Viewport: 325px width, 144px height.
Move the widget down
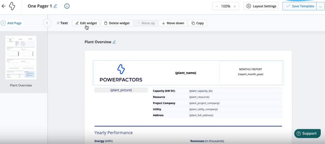pos(173,23)
